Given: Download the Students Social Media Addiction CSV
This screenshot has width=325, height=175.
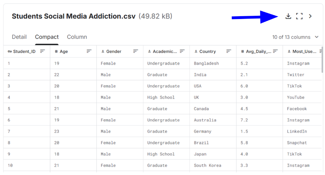Looking at the screenshot, I should click(288, 16).
